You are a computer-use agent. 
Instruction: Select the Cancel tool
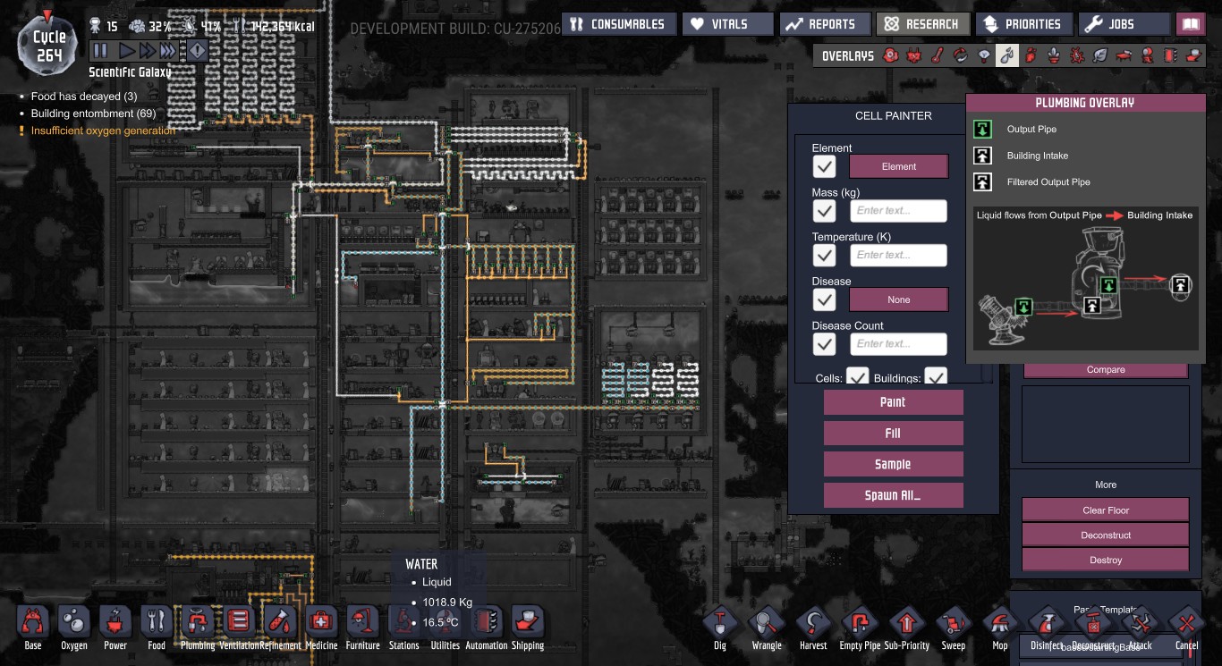click(x=1186, y=628)
